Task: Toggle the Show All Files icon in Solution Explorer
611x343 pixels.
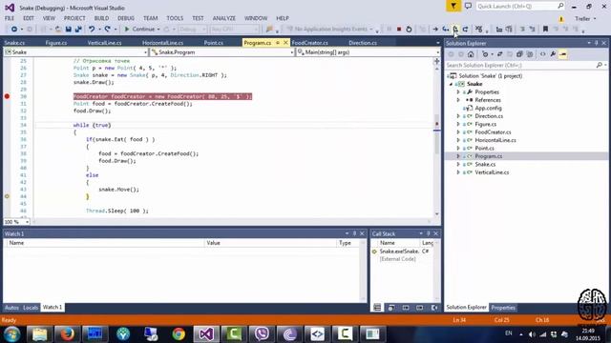Action: (x=530, y=54)
